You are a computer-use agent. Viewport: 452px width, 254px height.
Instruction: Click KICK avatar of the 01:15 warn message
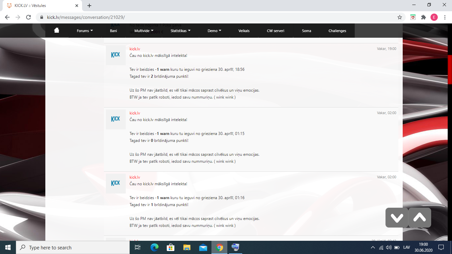(116, 119)
